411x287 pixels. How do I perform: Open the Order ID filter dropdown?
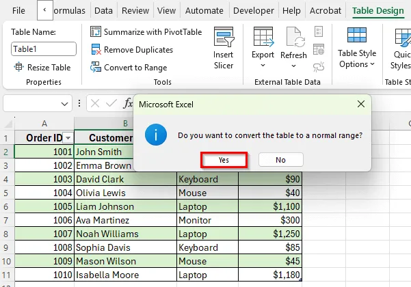point(68,138)
